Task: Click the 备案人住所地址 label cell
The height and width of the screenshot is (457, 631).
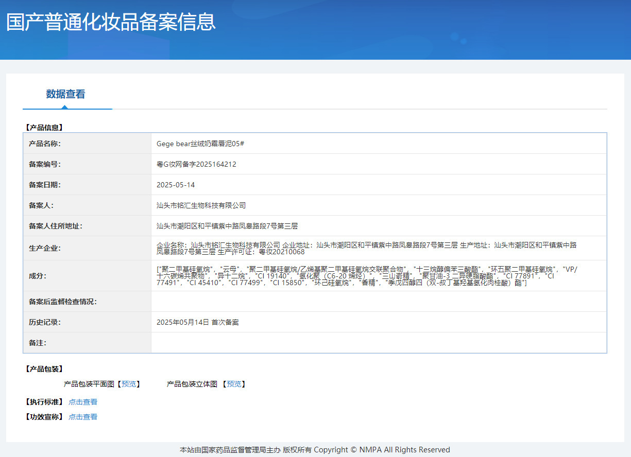Action: tap(87, 226)
